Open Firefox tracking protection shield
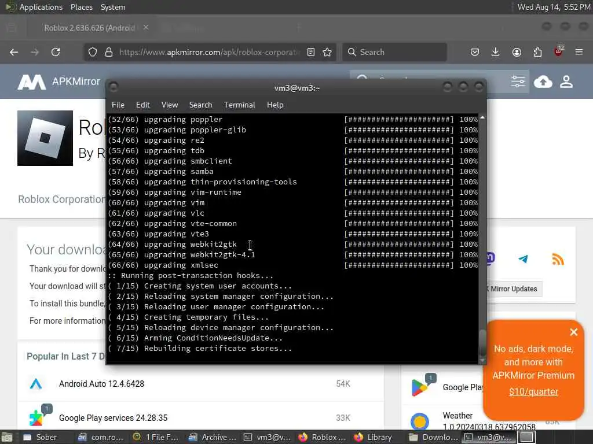 coord(92,52)
